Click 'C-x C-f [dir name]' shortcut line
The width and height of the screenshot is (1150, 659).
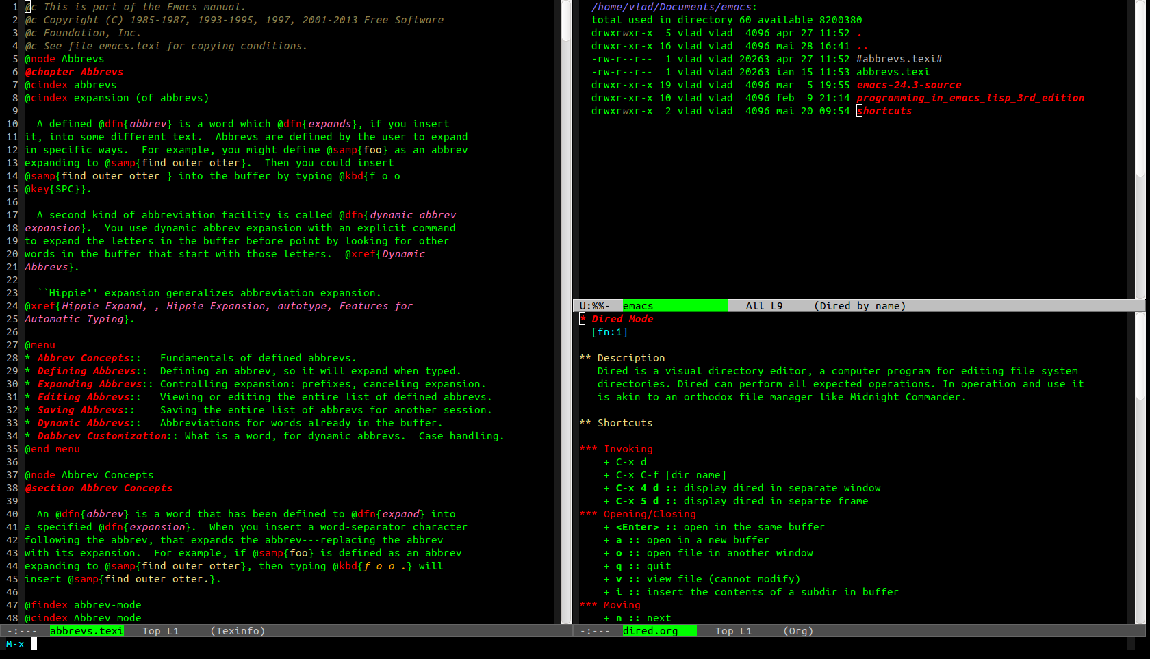click(x=665, y=475)
